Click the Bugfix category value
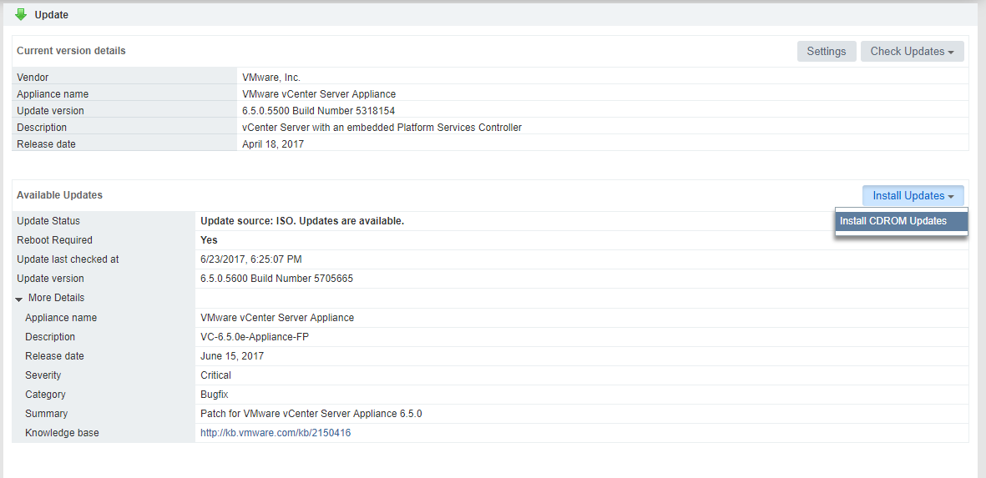 [214, 395]
